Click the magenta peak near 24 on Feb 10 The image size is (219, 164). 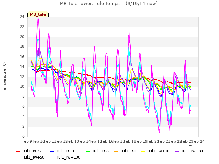(38, 19)
